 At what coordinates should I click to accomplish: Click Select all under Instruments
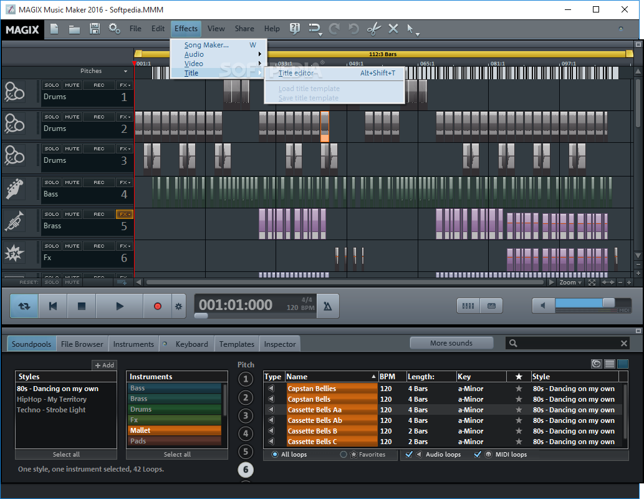click(177, 454)
